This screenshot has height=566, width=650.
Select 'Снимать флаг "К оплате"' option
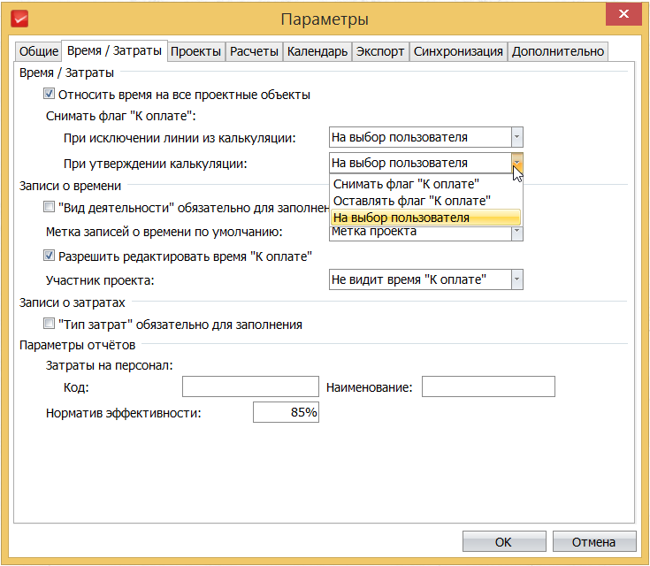tap(406, 185)
